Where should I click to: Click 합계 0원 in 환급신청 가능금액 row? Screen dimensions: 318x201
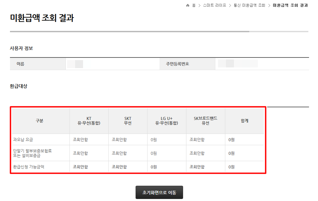point(231,167)
